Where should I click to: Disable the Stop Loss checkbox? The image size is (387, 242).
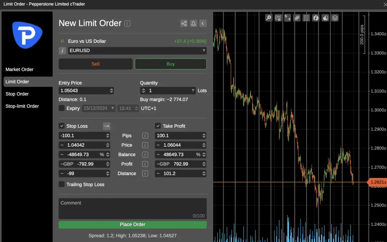(61, 126)
